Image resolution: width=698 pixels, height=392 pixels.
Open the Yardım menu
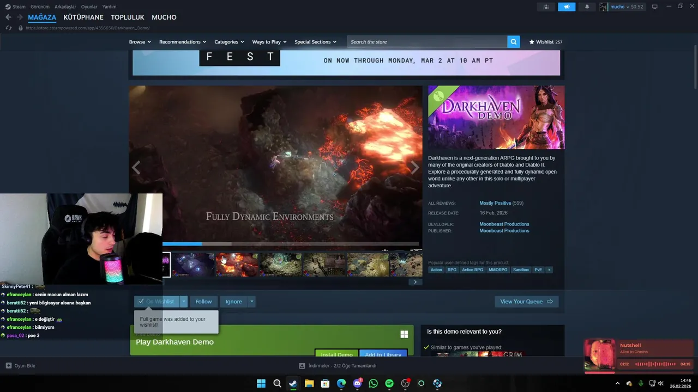(109, 7)
